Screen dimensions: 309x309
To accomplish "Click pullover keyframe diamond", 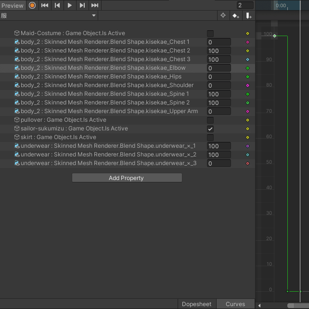I will coord(248,120).
